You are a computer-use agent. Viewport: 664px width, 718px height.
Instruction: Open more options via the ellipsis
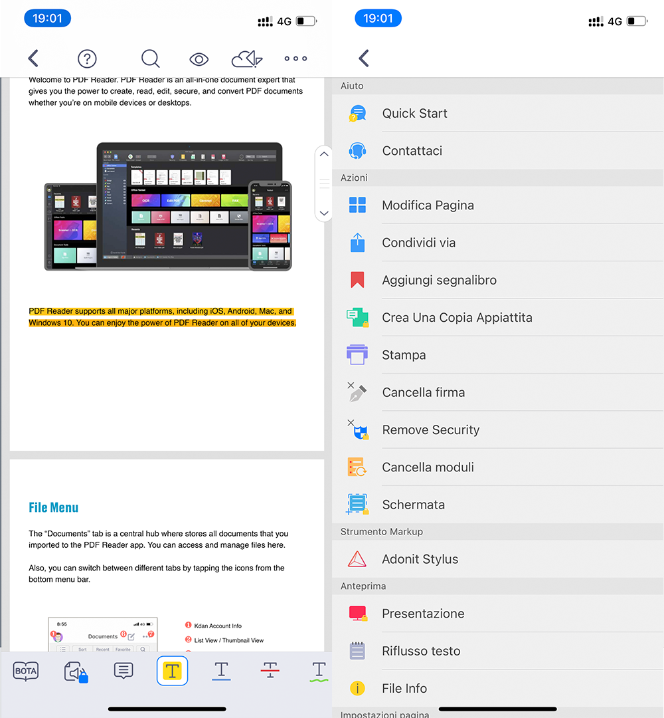point(295,59)
